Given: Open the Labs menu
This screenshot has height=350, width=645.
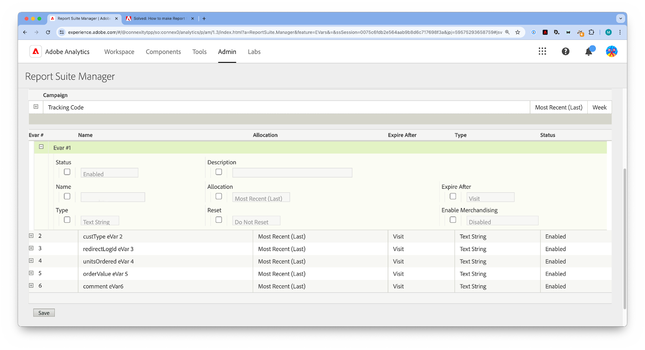Looking at the screenshot, I should point(254,51).
